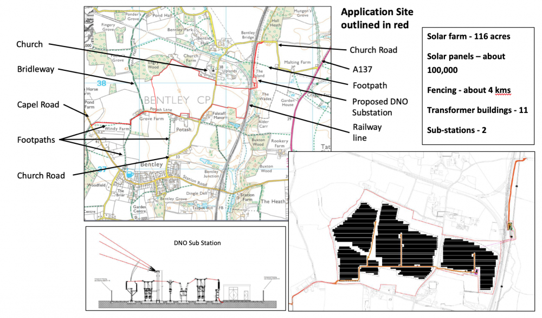Click the blue grid number '37' on the map

pyautogui.click(x=102, y=169)
